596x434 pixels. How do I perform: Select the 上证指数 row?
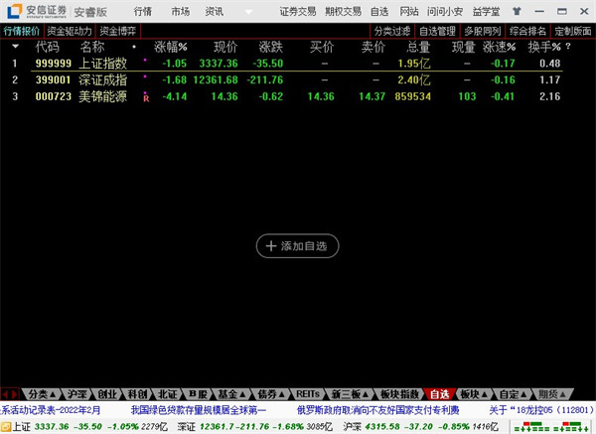[287, 64]
